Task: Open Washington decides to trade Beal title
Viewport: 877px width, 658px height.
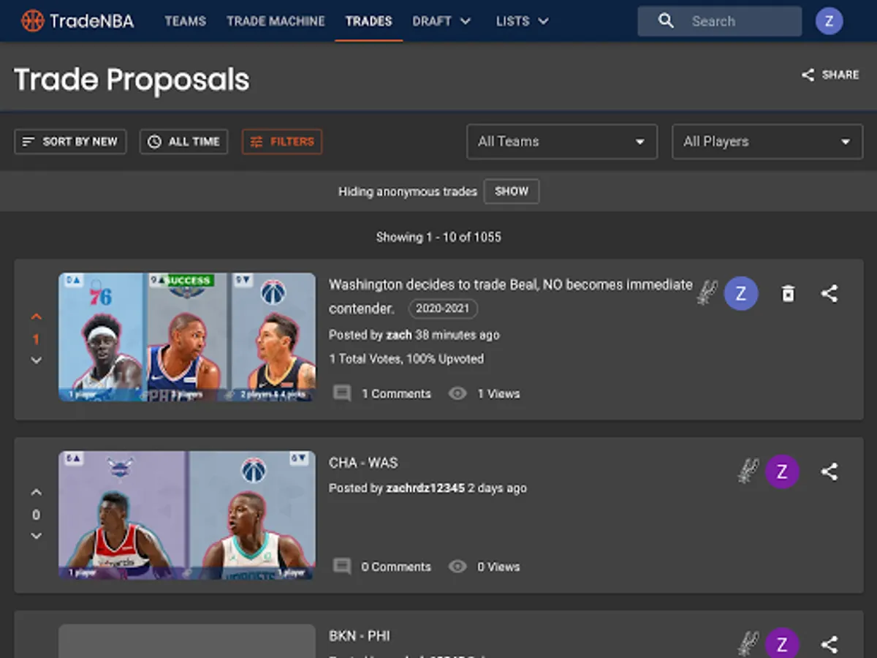Action: coord(510,296)
